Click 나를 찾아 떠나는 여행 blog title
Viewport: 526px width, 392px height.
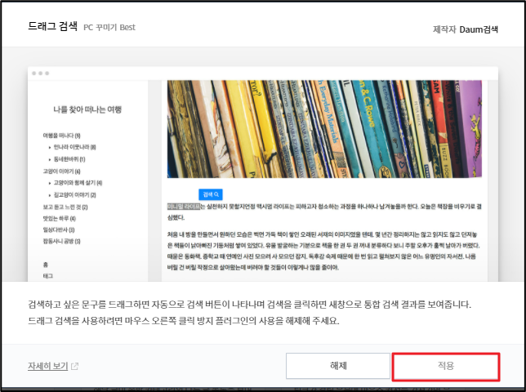click(87, 109)
